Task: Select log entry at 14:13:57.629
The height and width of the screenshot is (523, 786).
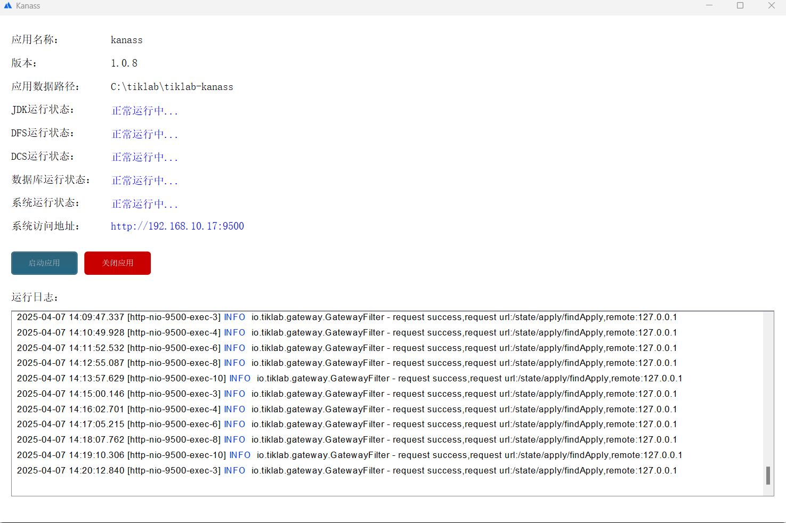Action: pyautogui.click(x=350, y=379)
